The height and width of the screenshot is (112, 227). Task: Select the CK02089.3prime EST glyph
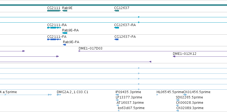tap(177, 111)
